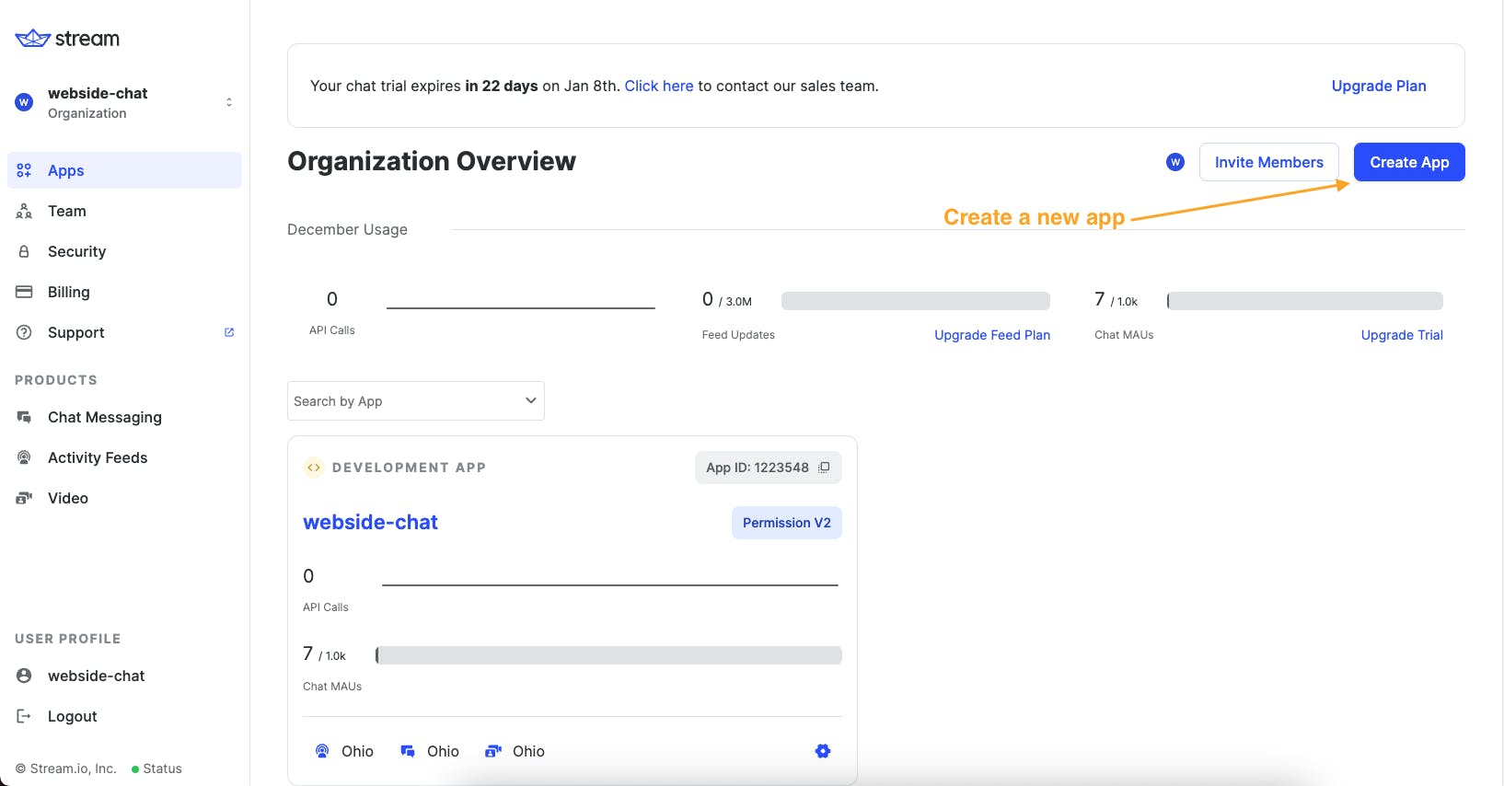Screen dimensions: 1504x786
Task: Click the Stream.io, Inc. copyright text
Action: pos(66,769)
